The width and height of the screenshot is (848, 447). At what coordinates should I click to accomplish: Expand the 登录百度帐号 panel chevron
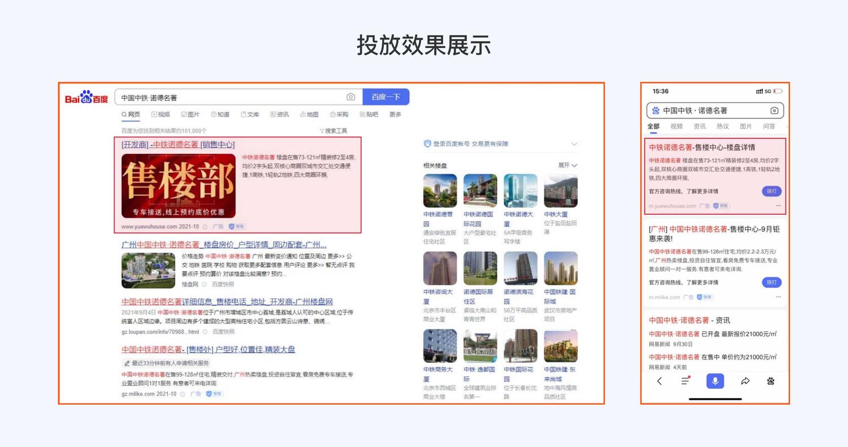(574, 144)
